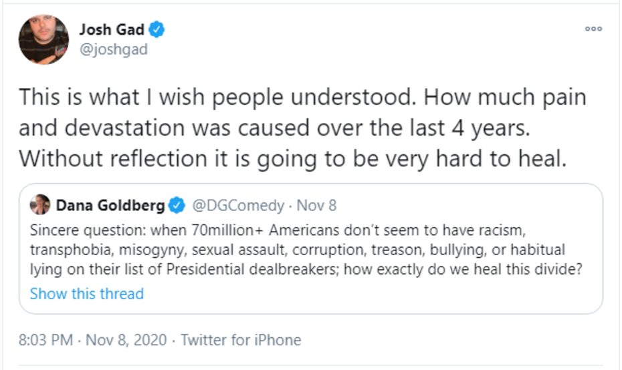Click the verified badge beside Josh Gad

click(x=157, y=30)
